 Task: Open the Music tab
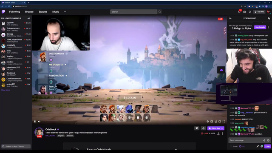tap(56, 12)
